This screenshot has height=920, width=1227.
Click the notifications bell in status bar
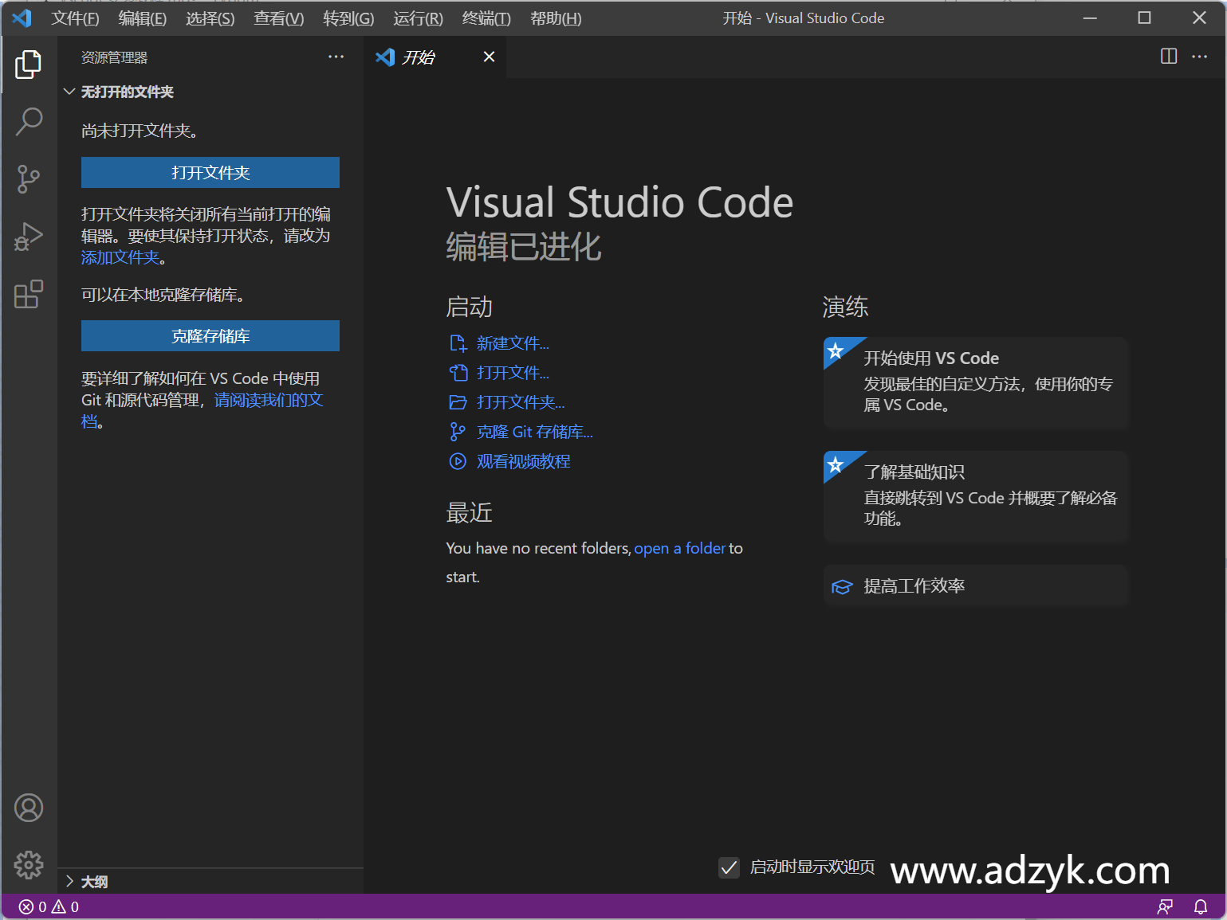1201,906
